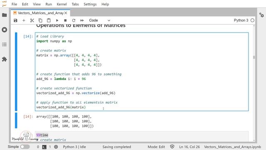Restart the kernel with the refresh icon
The height and width of the screenshot is (150, 266).
[x=74, y=20]
